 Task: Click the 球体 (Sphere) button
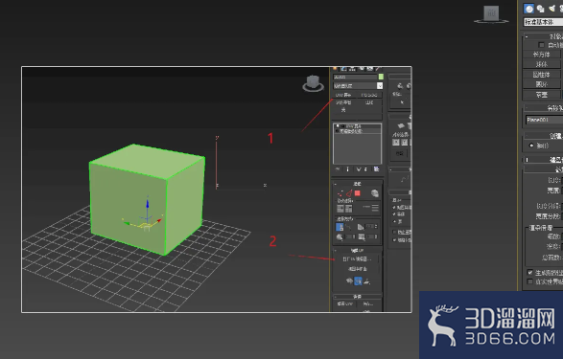point(542,64)
